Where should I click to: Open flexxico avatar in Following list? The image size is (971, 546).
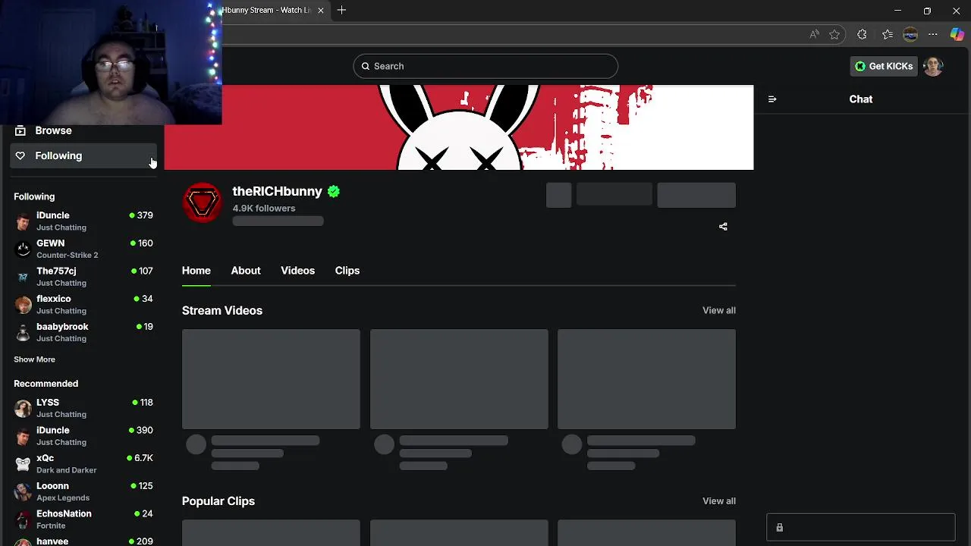point(23,304)
